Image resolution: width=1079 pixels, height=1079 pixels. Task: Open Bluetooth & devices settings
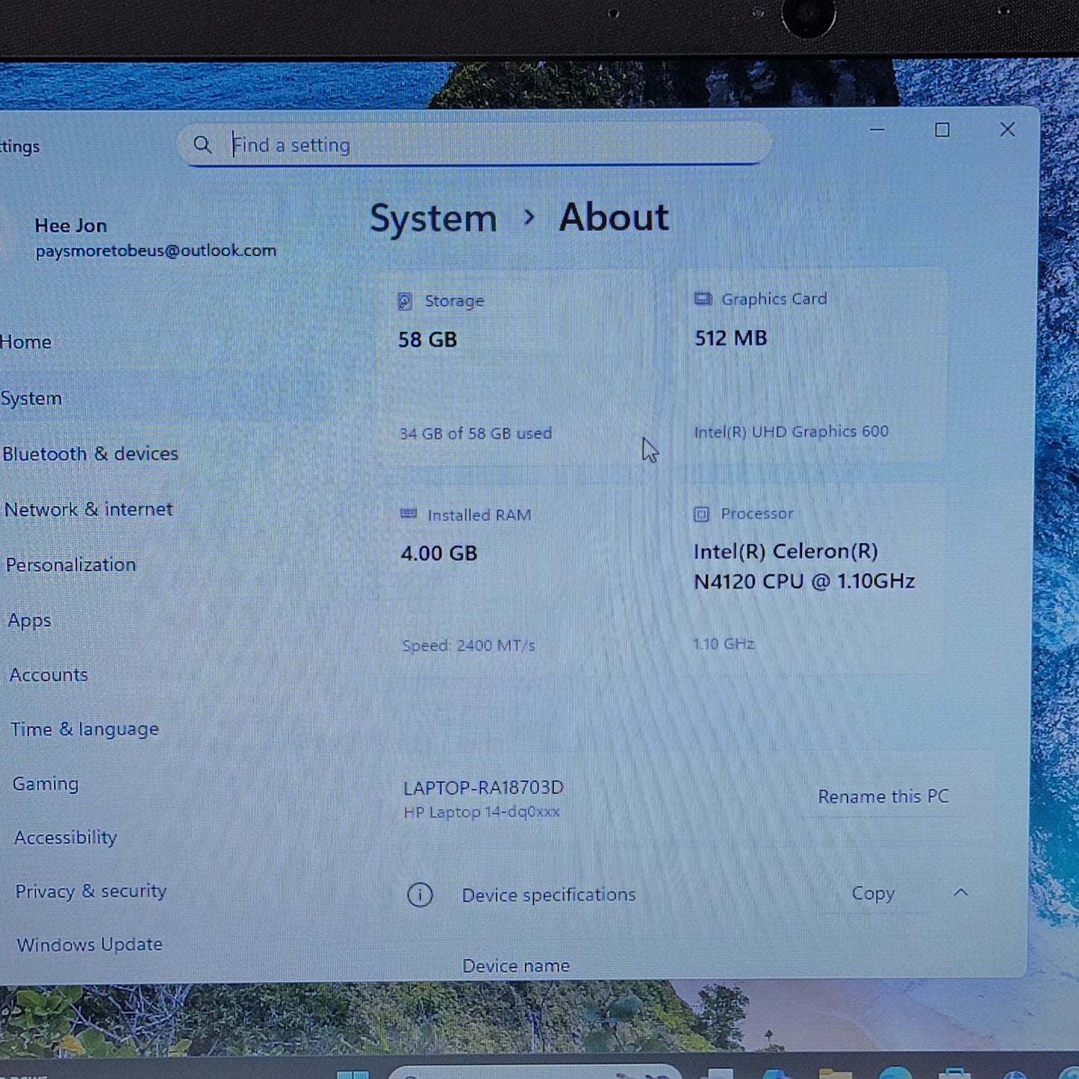point(90,453)
